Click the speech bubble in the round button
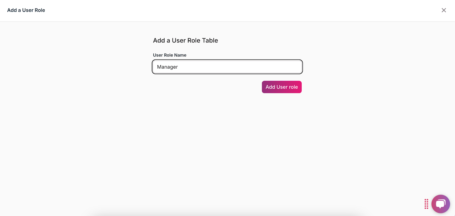Image resolution: width=455 pixels, height=216 pixels. (x=440, y=204)
